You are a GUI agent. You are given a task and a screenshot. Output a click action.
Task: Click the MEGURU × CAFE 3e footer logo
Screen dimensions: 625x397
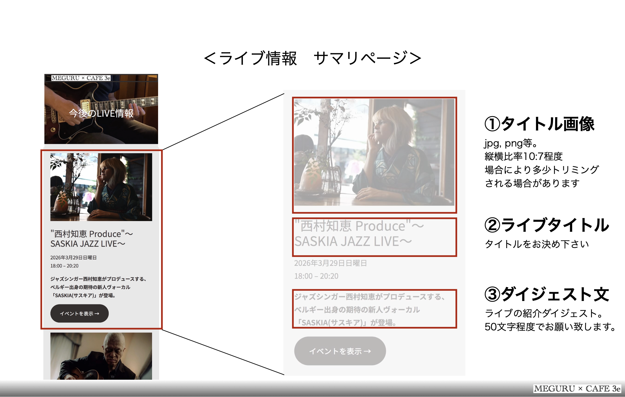577,388
